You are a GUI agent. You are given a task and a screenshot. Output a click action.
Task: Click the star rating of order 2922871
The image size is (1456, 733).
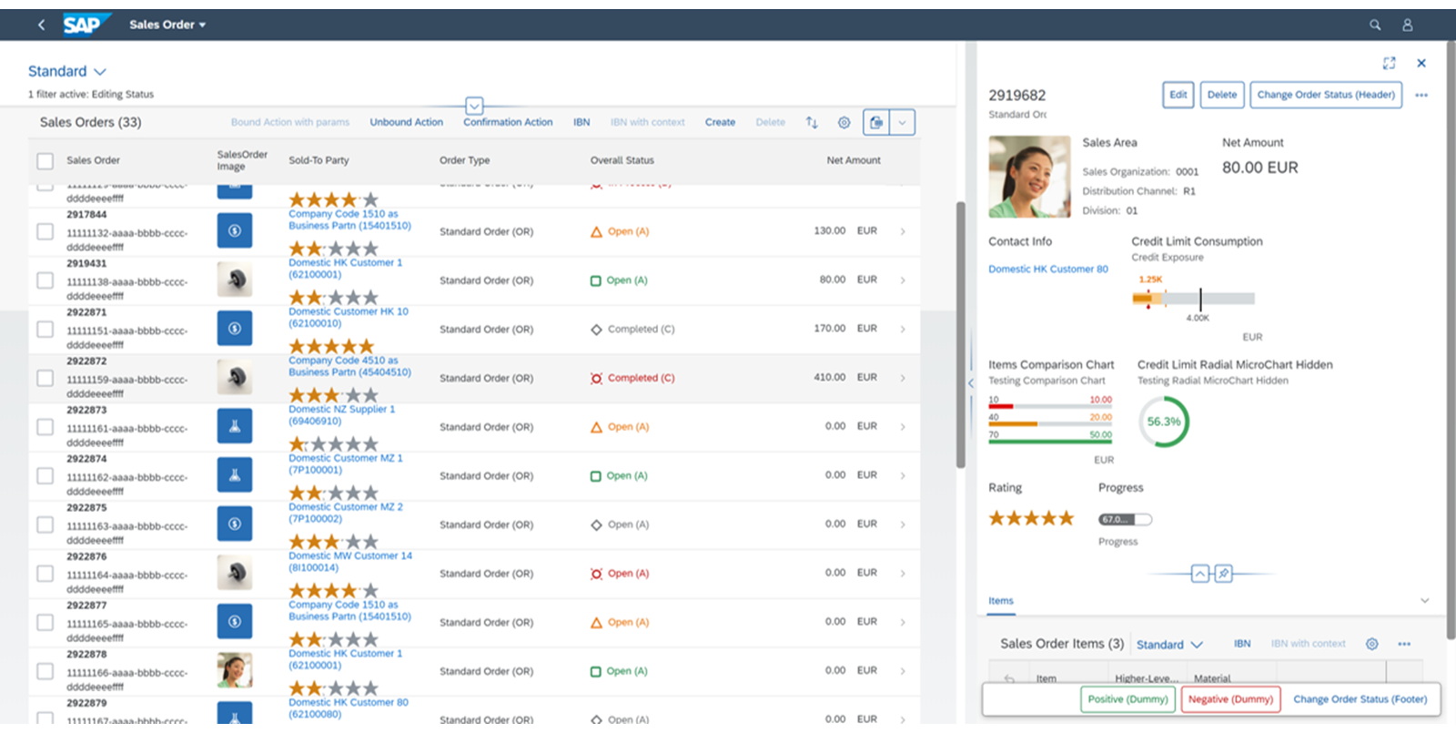331,346
